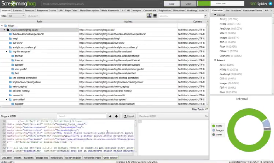274x163 pixels.
Task: Switch to tree view icon
Action: (149, 16)
